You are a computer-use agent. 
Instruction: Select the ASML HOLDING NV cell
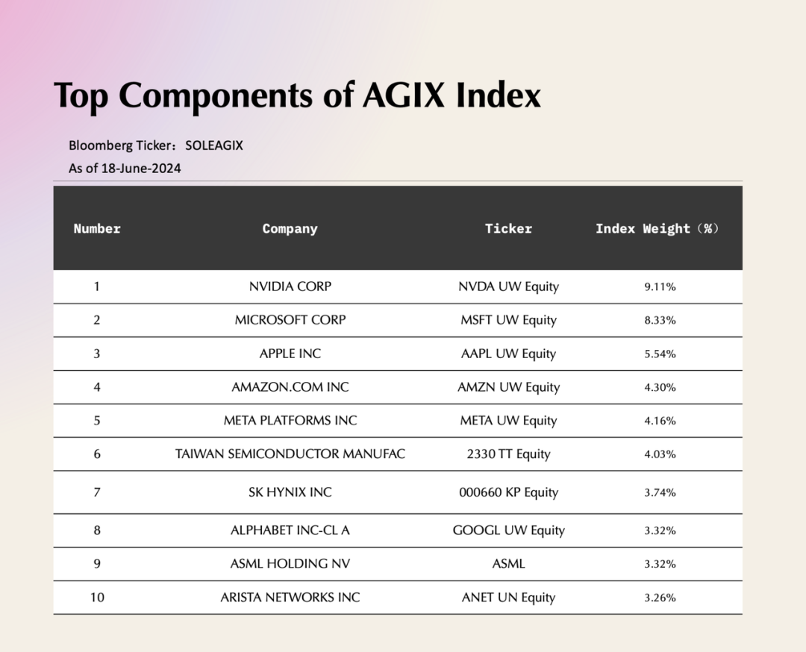pos(290,564)
